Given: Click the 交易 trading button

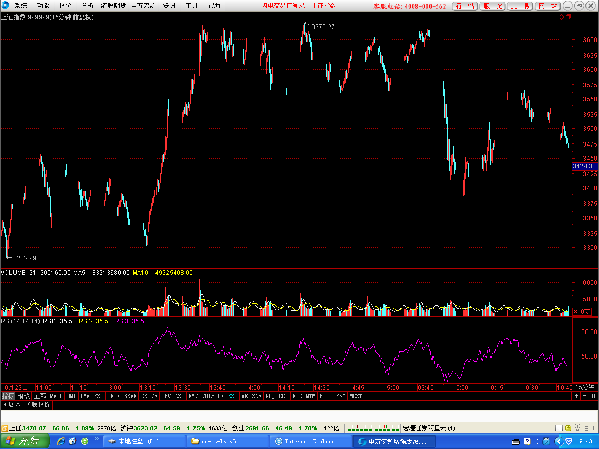Looking at the screenshot, I should click(520, 6).
